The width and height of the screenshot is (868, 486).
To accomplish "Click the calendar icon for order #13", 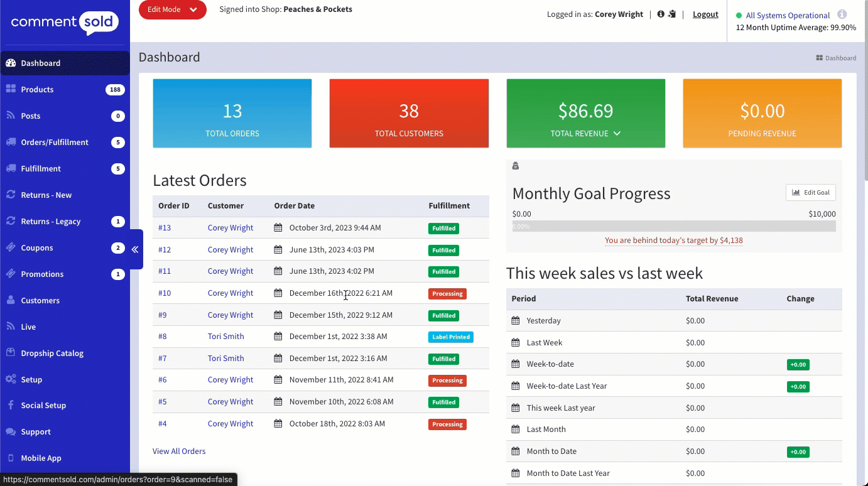I will click(x=278, y=228).
